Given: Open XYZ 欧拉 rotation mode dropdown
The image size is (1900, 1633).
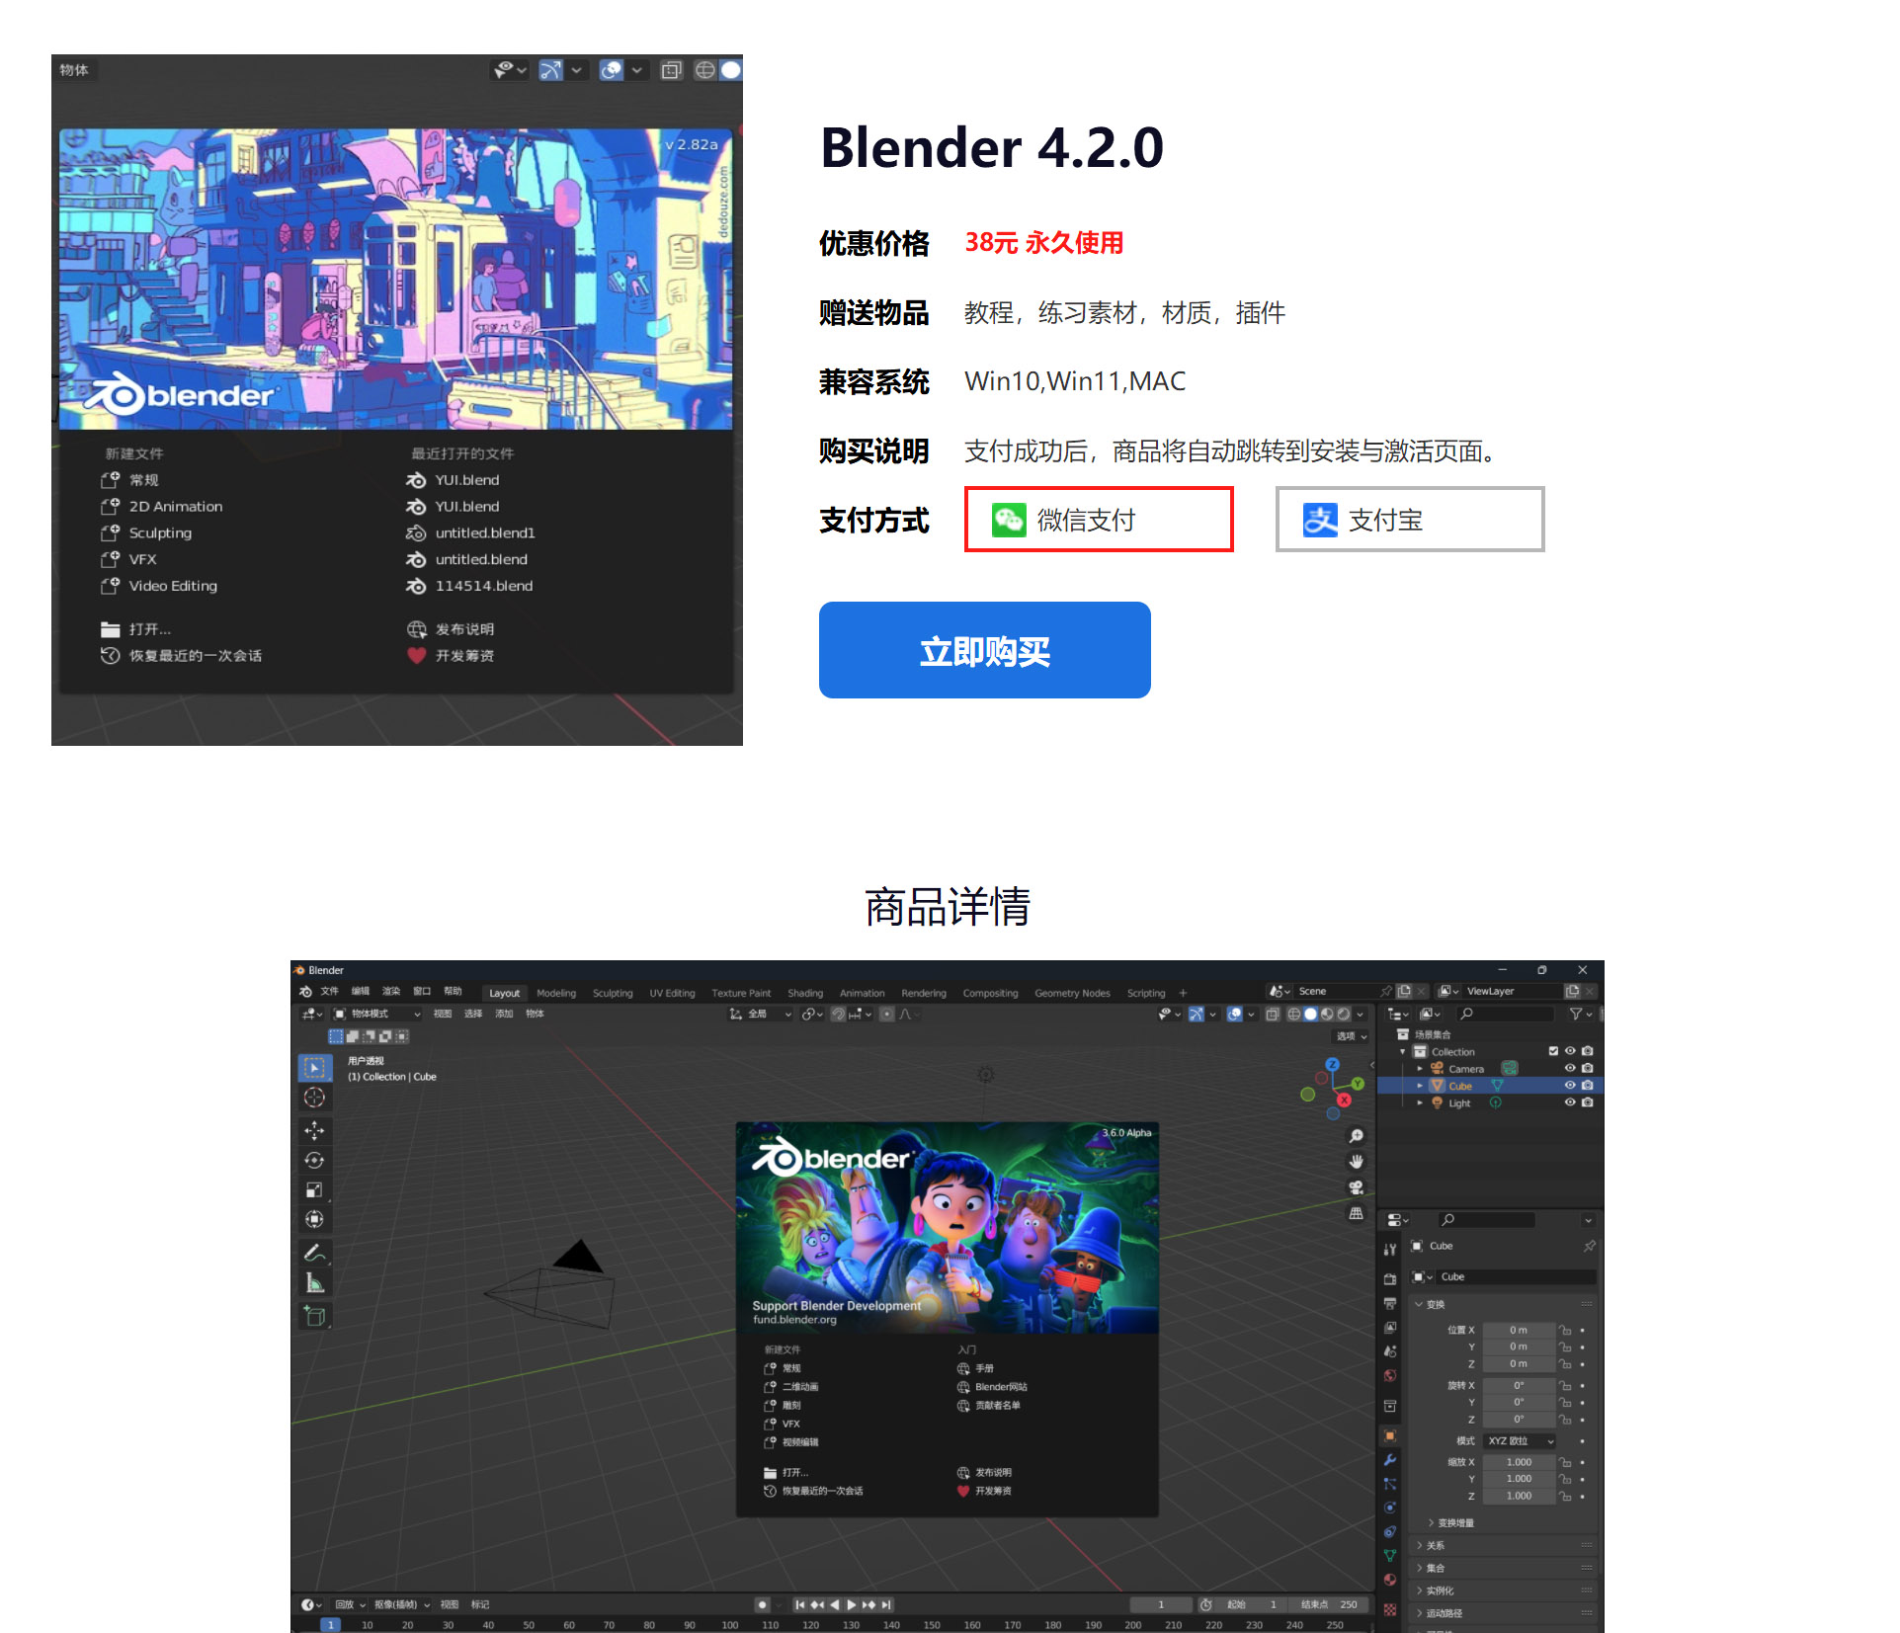Looking at the screenshot, I should pos(1520,1440).
